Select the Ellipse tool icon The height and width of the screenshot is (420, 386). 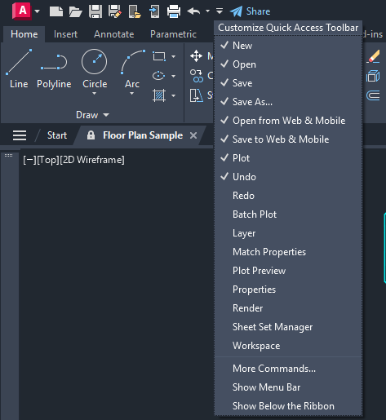[159, 76]
